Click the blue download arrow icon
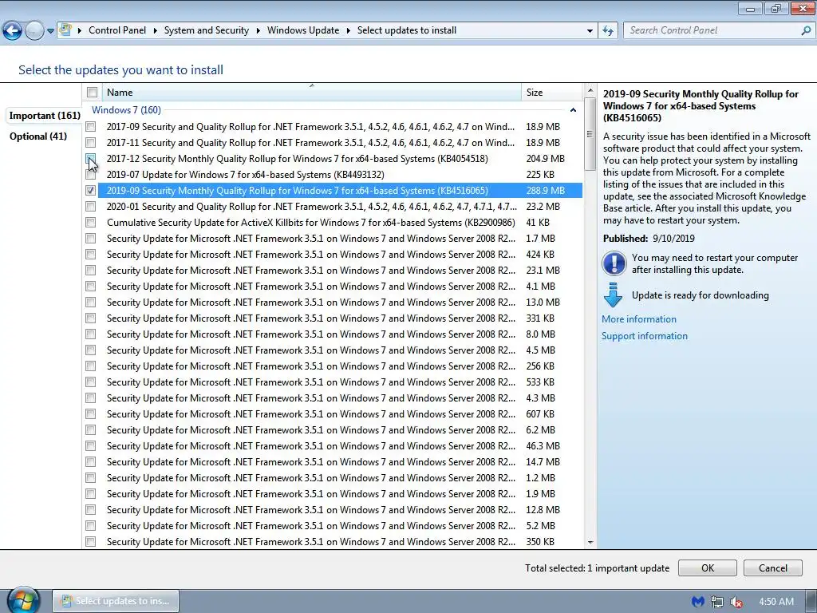 pos(614,295)
